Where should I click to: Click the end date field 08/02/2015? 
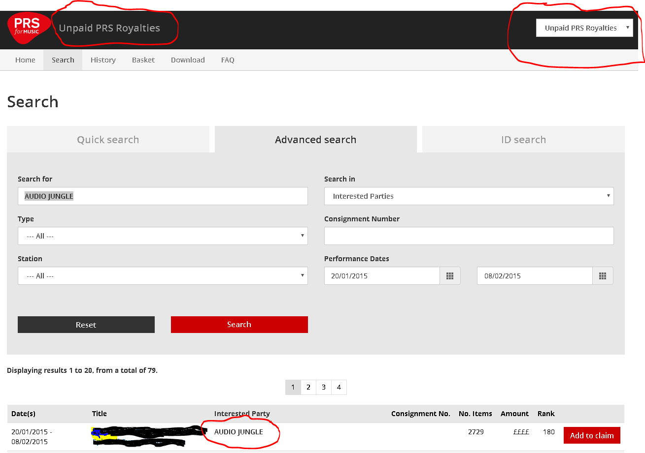point(535,276)
